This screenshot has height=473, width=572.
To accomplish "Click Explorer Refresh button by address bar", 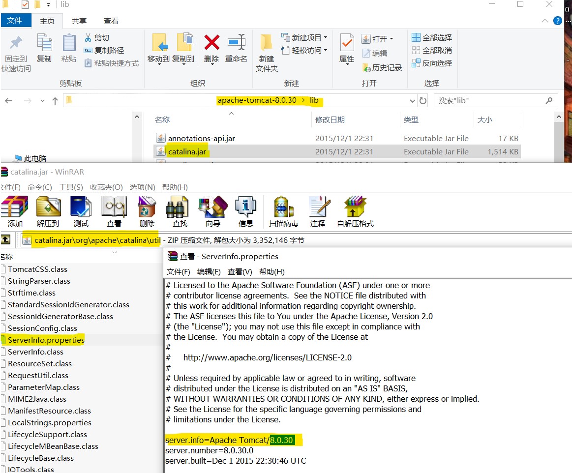I will (423, 101).
